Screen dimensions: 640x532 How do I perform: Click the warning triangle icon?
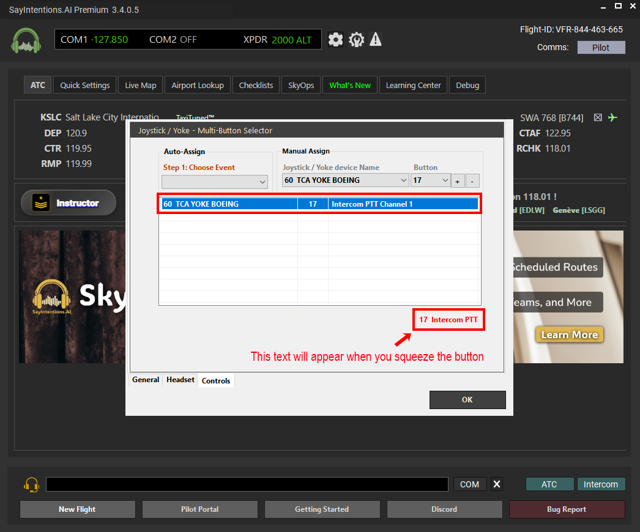376,40
